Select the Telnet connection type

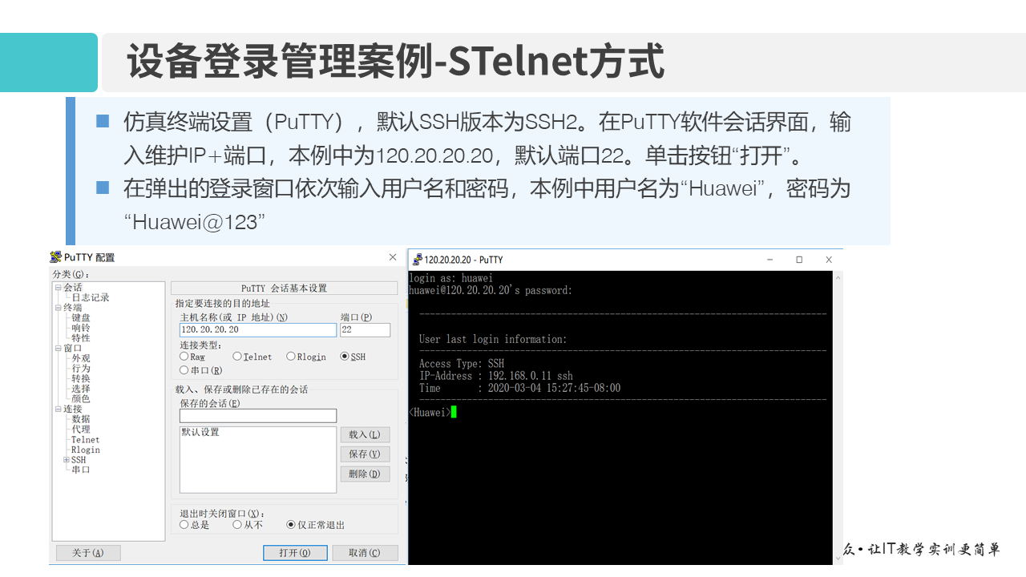tap(238, 357)
